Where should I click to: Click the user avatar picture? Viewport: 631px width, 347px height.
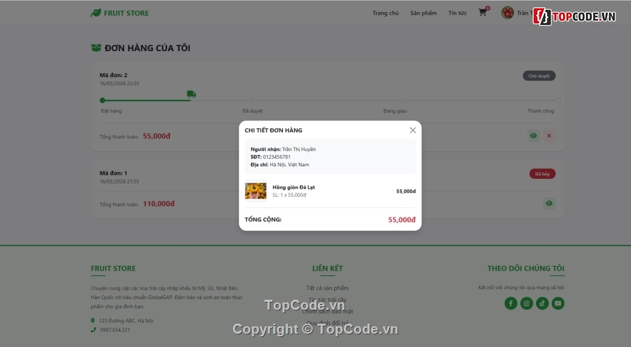click(x=507, y=13)
